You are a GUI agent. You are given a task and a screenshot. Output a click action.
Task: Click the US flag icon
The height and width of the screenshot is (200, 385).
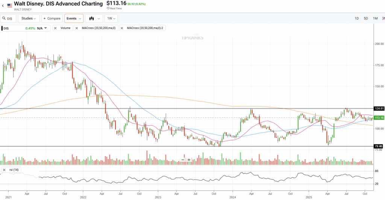tap(9, 6)
